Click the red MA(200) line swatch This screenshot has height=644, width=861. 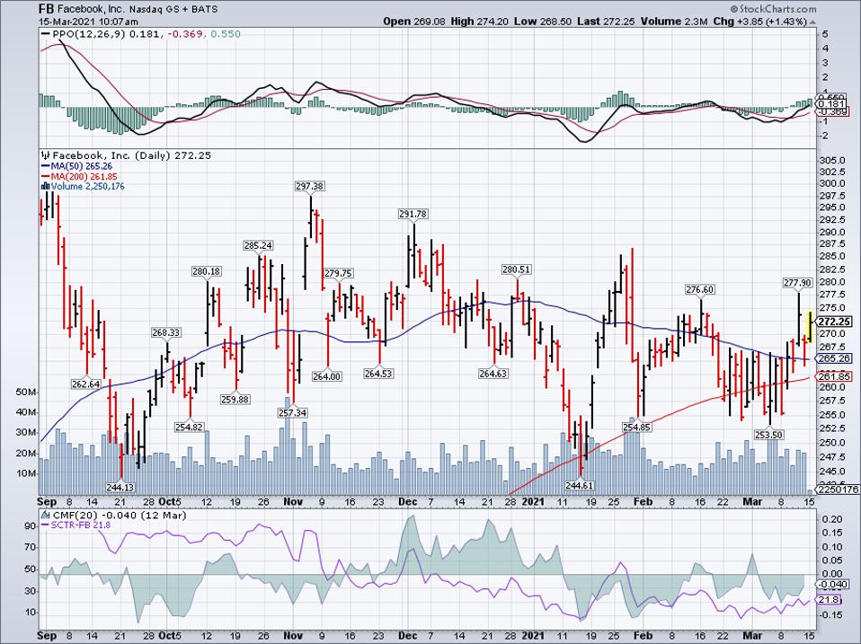(x=45, y=177)
